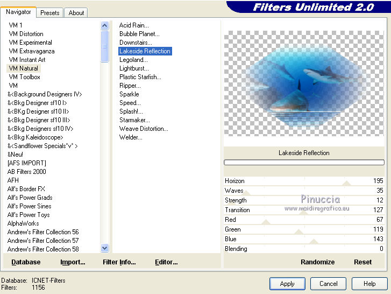The width and height of the screenshot is (391, 294).
Task: Adjust the Horizon slider
Action: point(304,181)
